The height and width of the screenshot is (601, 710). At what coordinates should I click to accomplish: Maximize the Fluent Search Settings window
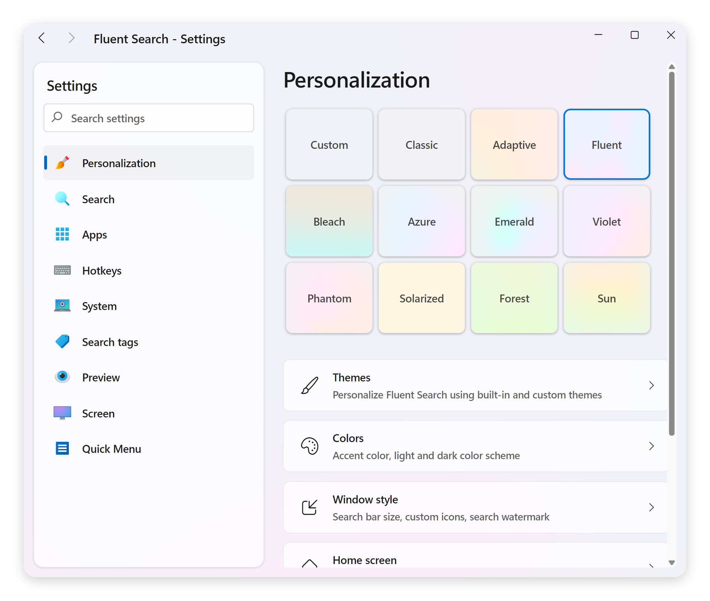pos(635,35)
